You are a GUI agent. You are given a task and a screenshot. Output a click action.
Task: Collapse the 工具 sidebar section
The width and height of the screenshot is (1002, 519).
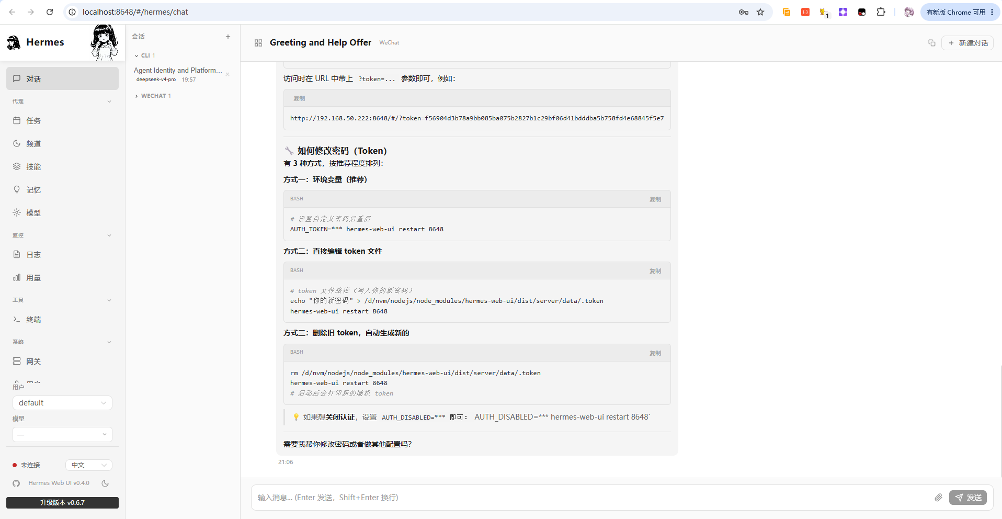click(62, 300)
